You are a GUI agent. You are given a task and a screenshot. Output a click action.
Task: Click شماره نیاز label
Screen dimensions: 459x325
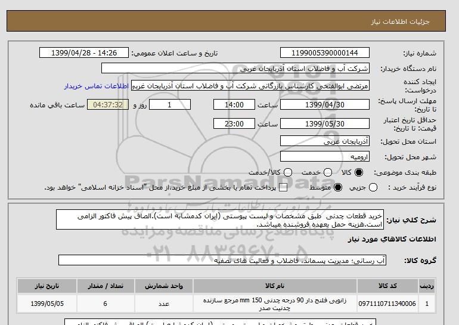[420, 53]
